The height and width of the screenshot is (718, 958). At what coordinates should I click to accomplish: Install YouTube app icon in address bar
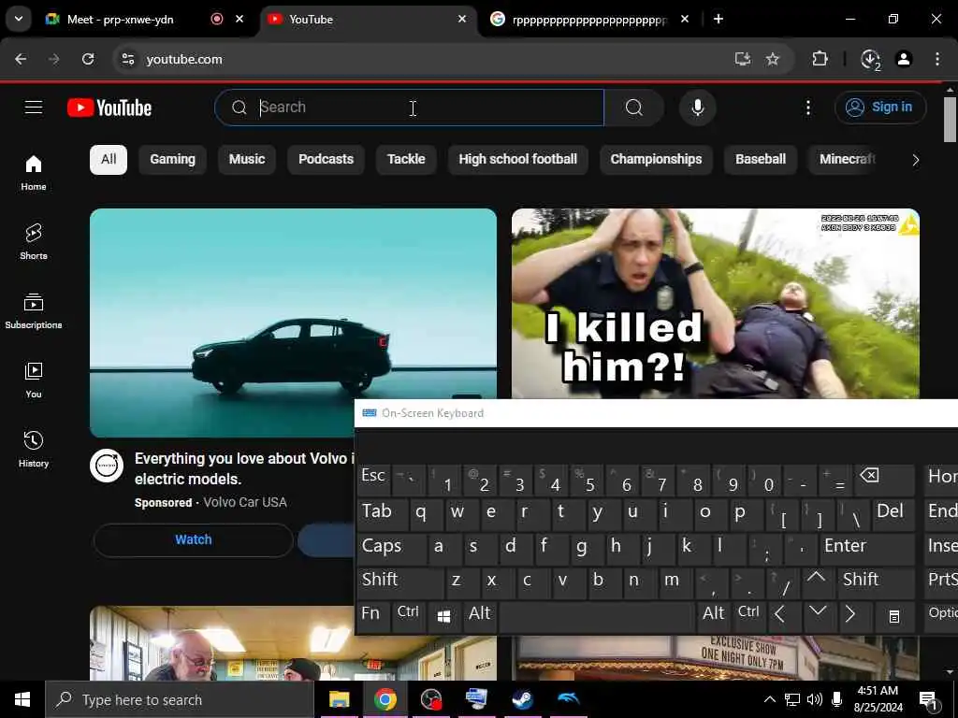click(742, 59)
